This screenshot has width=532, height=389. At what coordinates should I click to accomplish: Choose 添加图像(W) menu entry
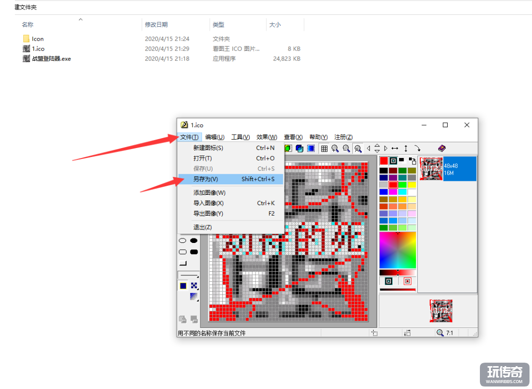(231, 193)
